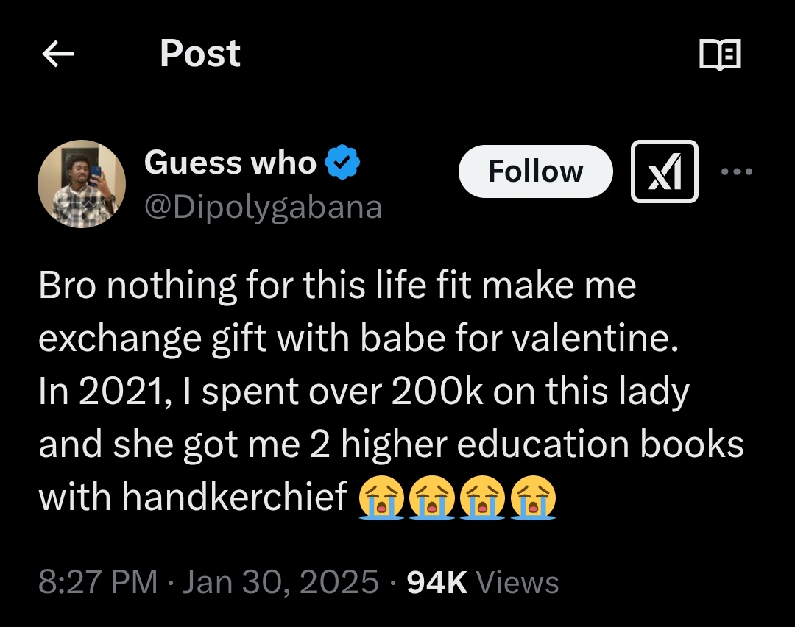
Task: Follow the Guess who account
Action: coord(535,171)
